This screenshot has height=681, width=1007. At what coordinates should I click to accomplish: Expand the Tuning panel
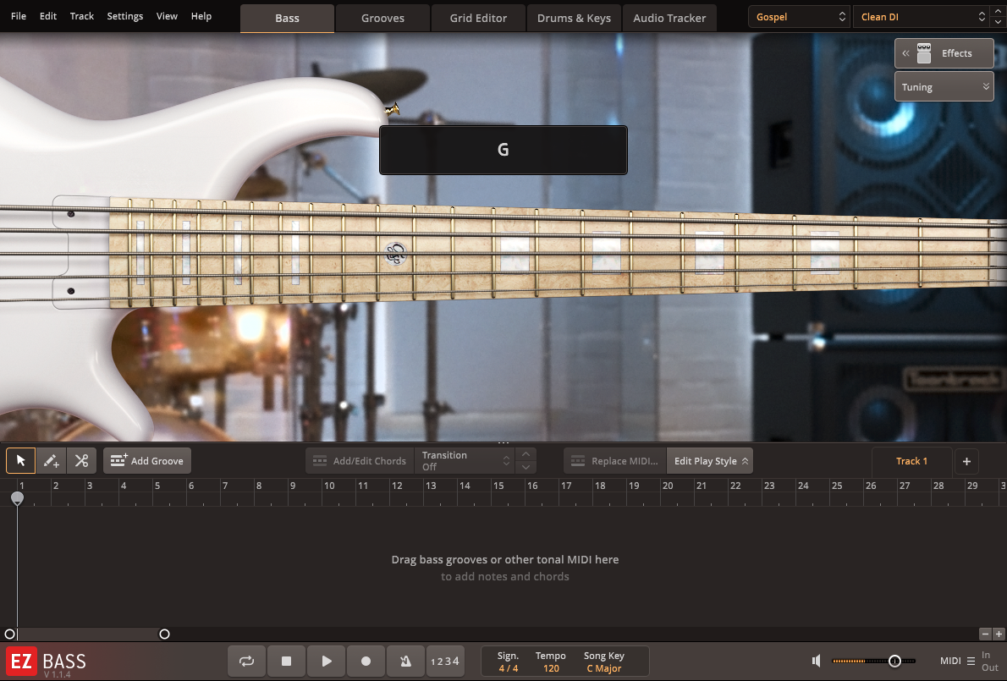(x=944, y=87)
